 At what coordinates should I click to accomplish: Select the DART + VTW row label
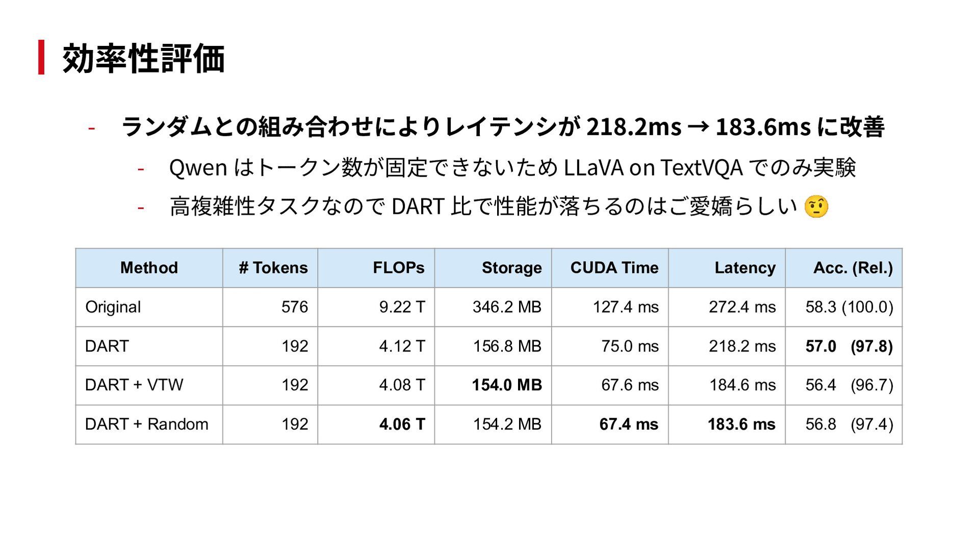point(134,385)
